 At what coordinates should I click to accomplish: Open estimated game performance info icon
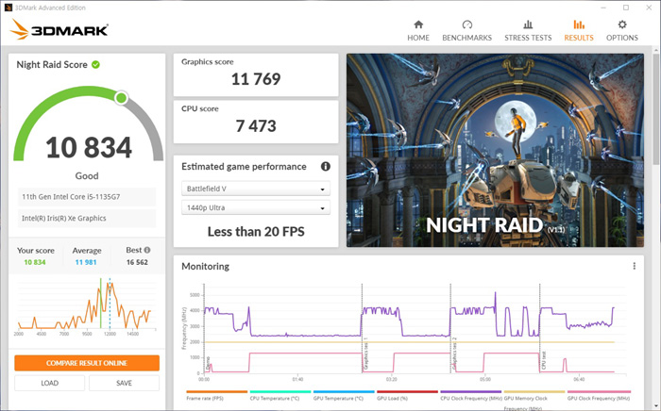[326, 166]
